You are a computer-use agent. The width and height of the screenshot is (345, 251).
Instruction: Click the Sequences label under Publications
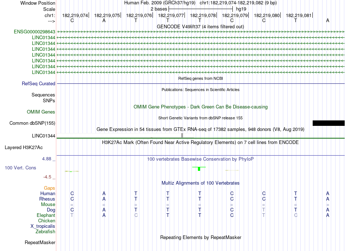coord(43,95)
